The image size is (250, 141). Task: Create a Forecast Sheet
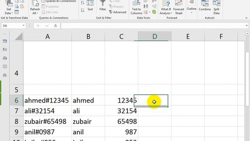pos(179,7)
